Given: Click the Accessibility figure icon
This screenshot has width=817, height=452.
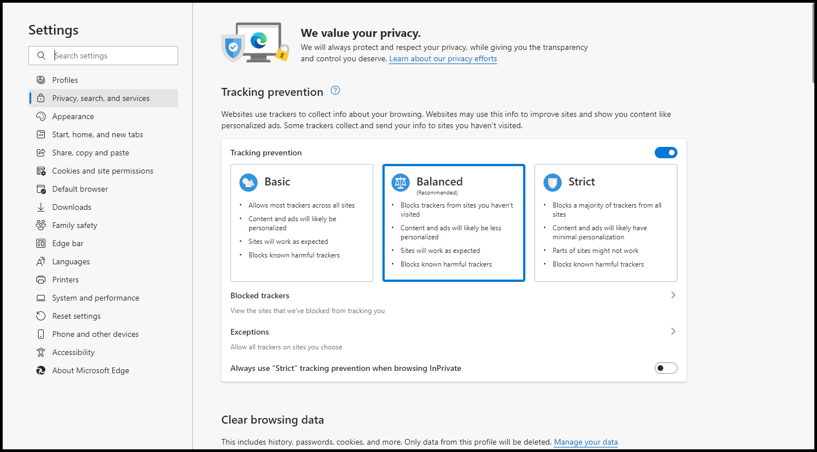Looking at the screenshot, I should 41,352.
